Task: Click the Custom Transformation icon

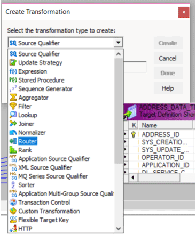Action: click(13, 211)
